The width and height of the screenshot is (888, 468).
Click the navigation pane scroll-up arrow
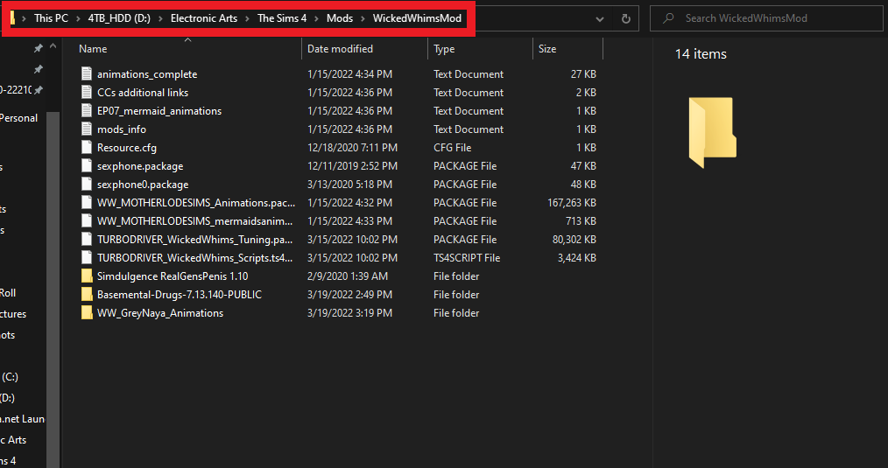tap(53, 46)
